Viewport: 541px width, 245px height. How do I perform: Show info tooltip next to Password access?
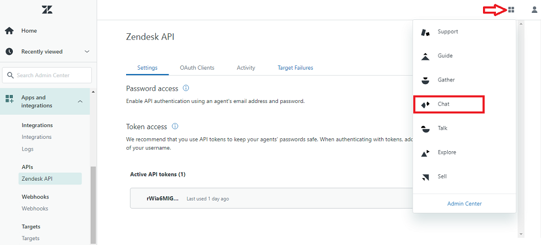[186, 88]
